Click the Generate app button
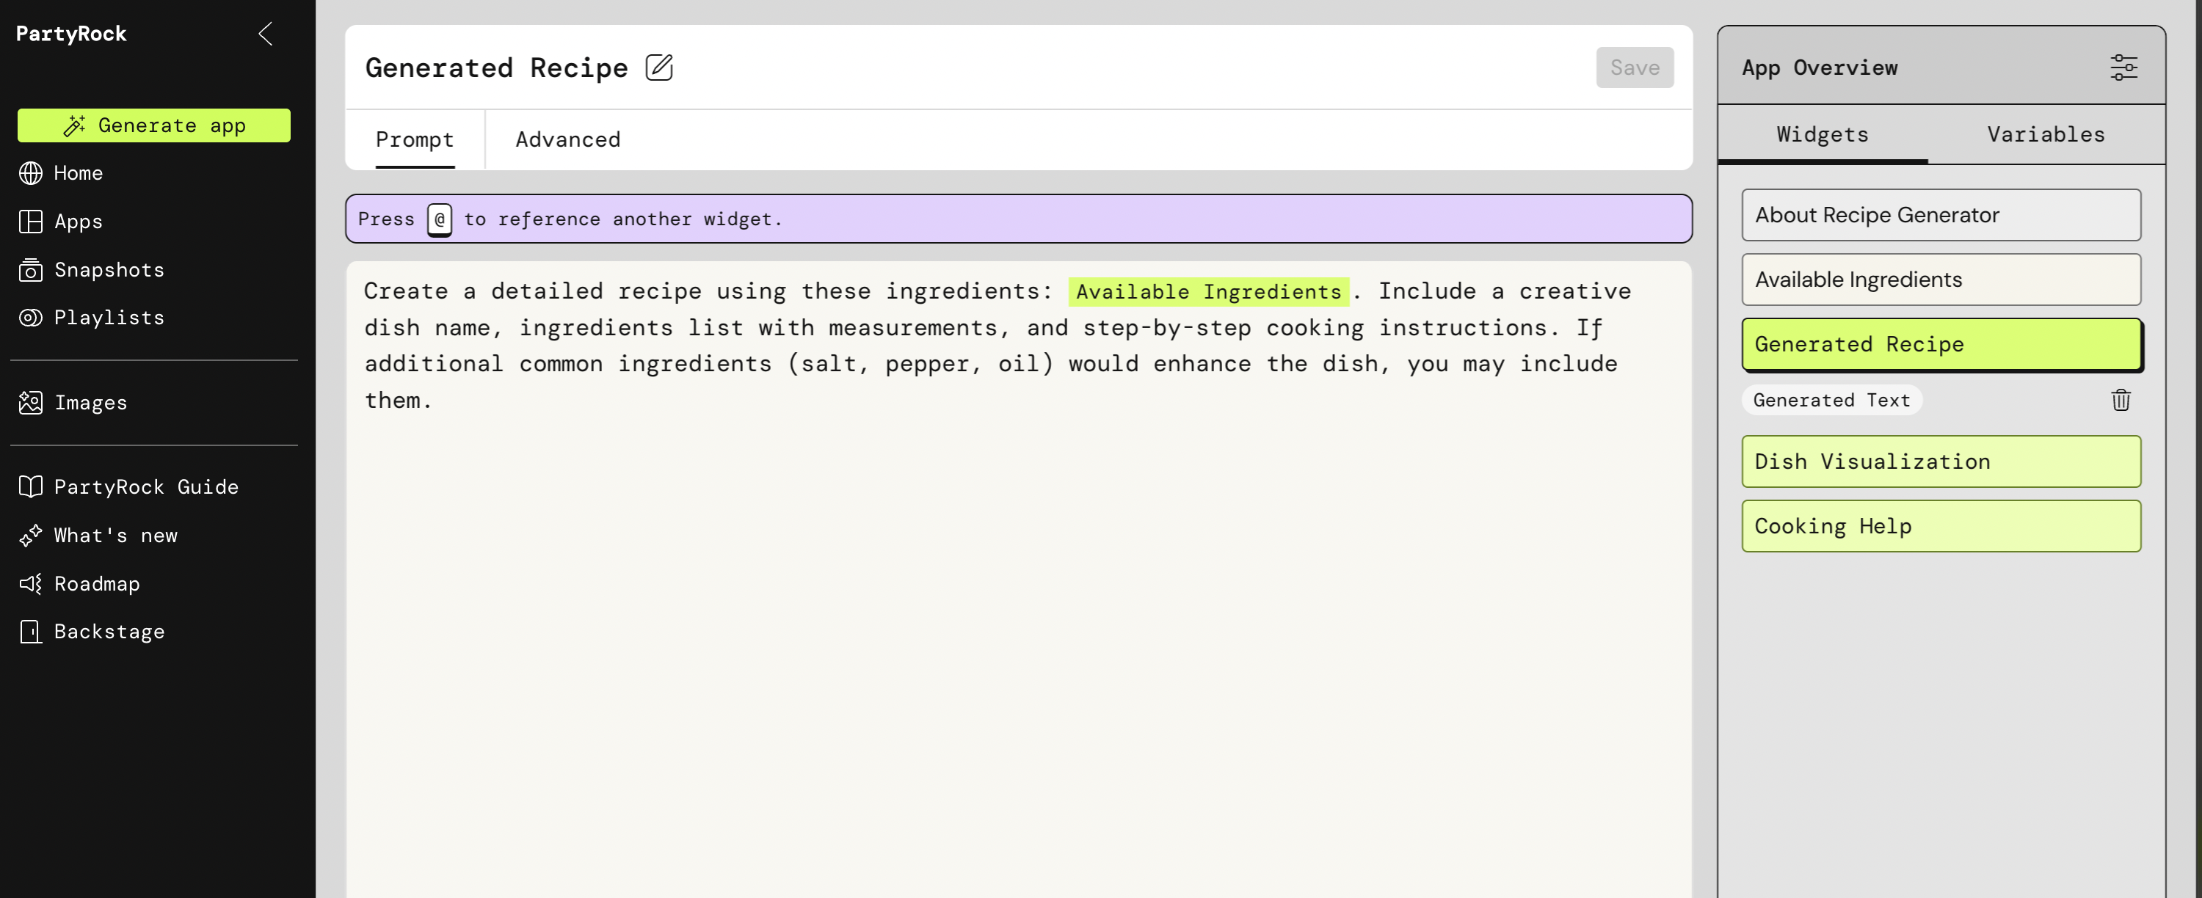 (x=154, y=125)
